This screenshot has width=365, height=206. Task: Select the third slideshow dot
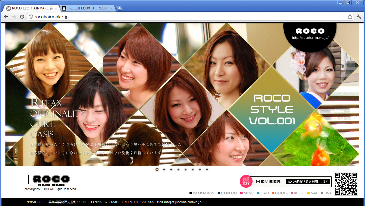point(171,169)
